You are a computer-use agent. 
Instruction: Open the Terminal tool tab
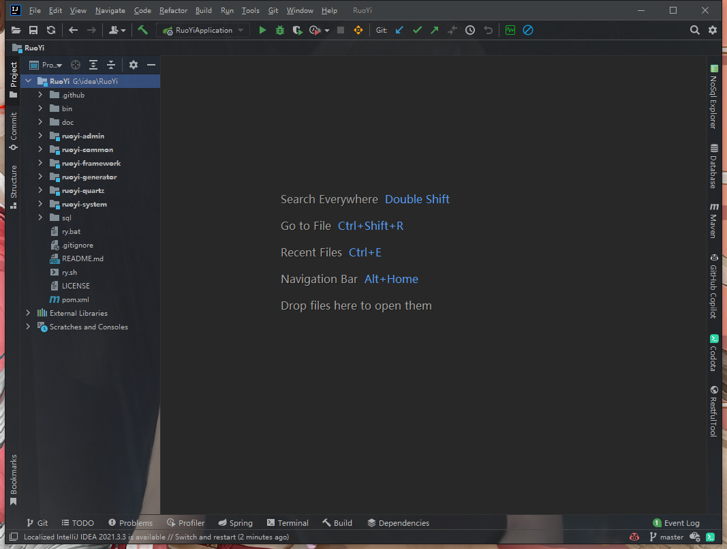coord(288,523)
